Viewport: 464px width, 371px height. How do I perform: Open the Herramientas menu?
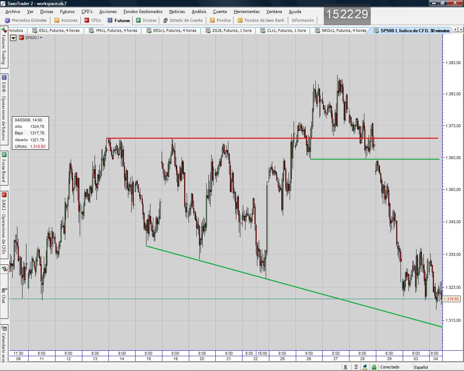coord(246,12)
